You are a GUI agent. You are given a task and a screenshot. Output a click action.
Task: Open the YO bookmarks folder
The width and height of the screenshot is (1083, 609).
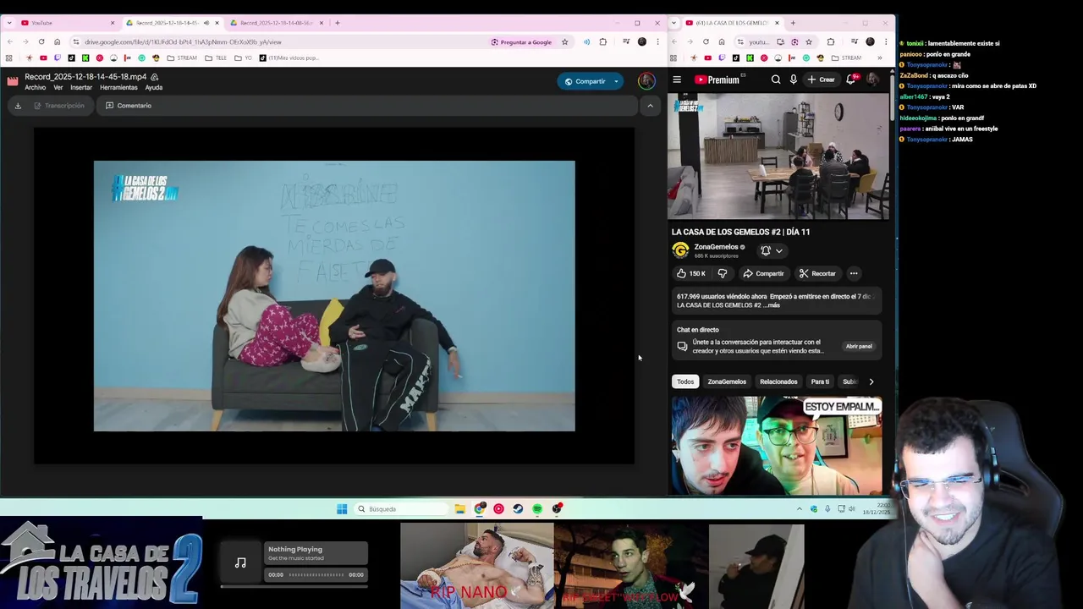tap(243, 58)
